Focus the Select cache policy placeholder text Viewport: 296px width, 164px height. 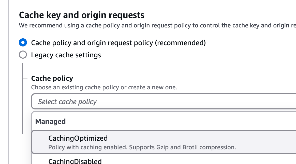click(x=67, y=102)
